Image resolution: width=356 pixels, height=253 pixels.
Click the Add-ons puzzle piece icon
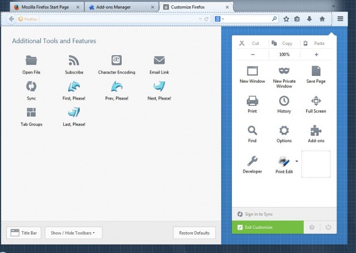pyautogui.click(x=316, y=131)
